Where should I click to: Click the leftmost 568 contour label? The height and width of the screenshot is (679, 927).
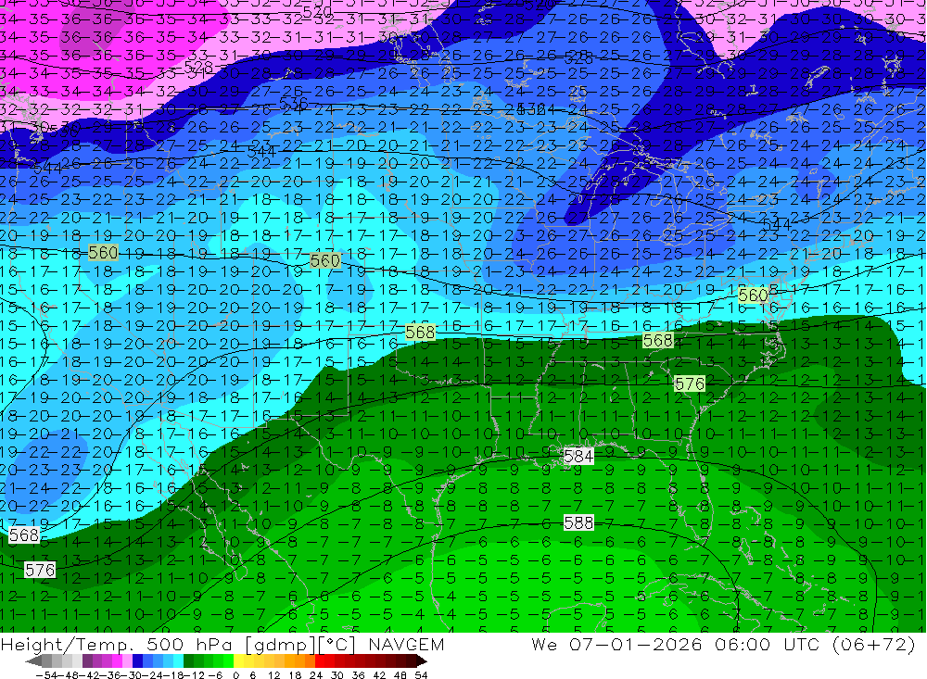coord(24,535)
